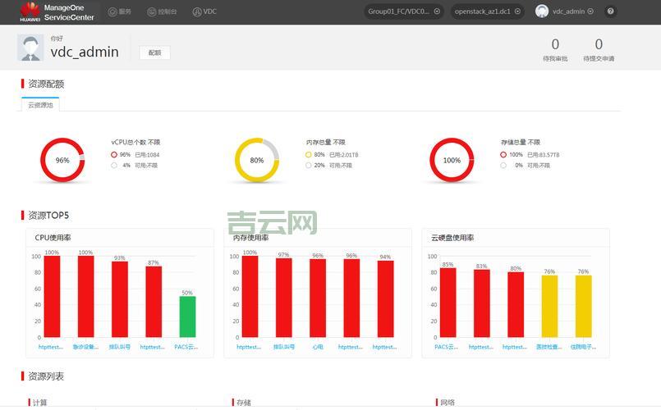Open the 服务 menu icon
The height and width of the screenshot is (410, 661).
(112, 11)
